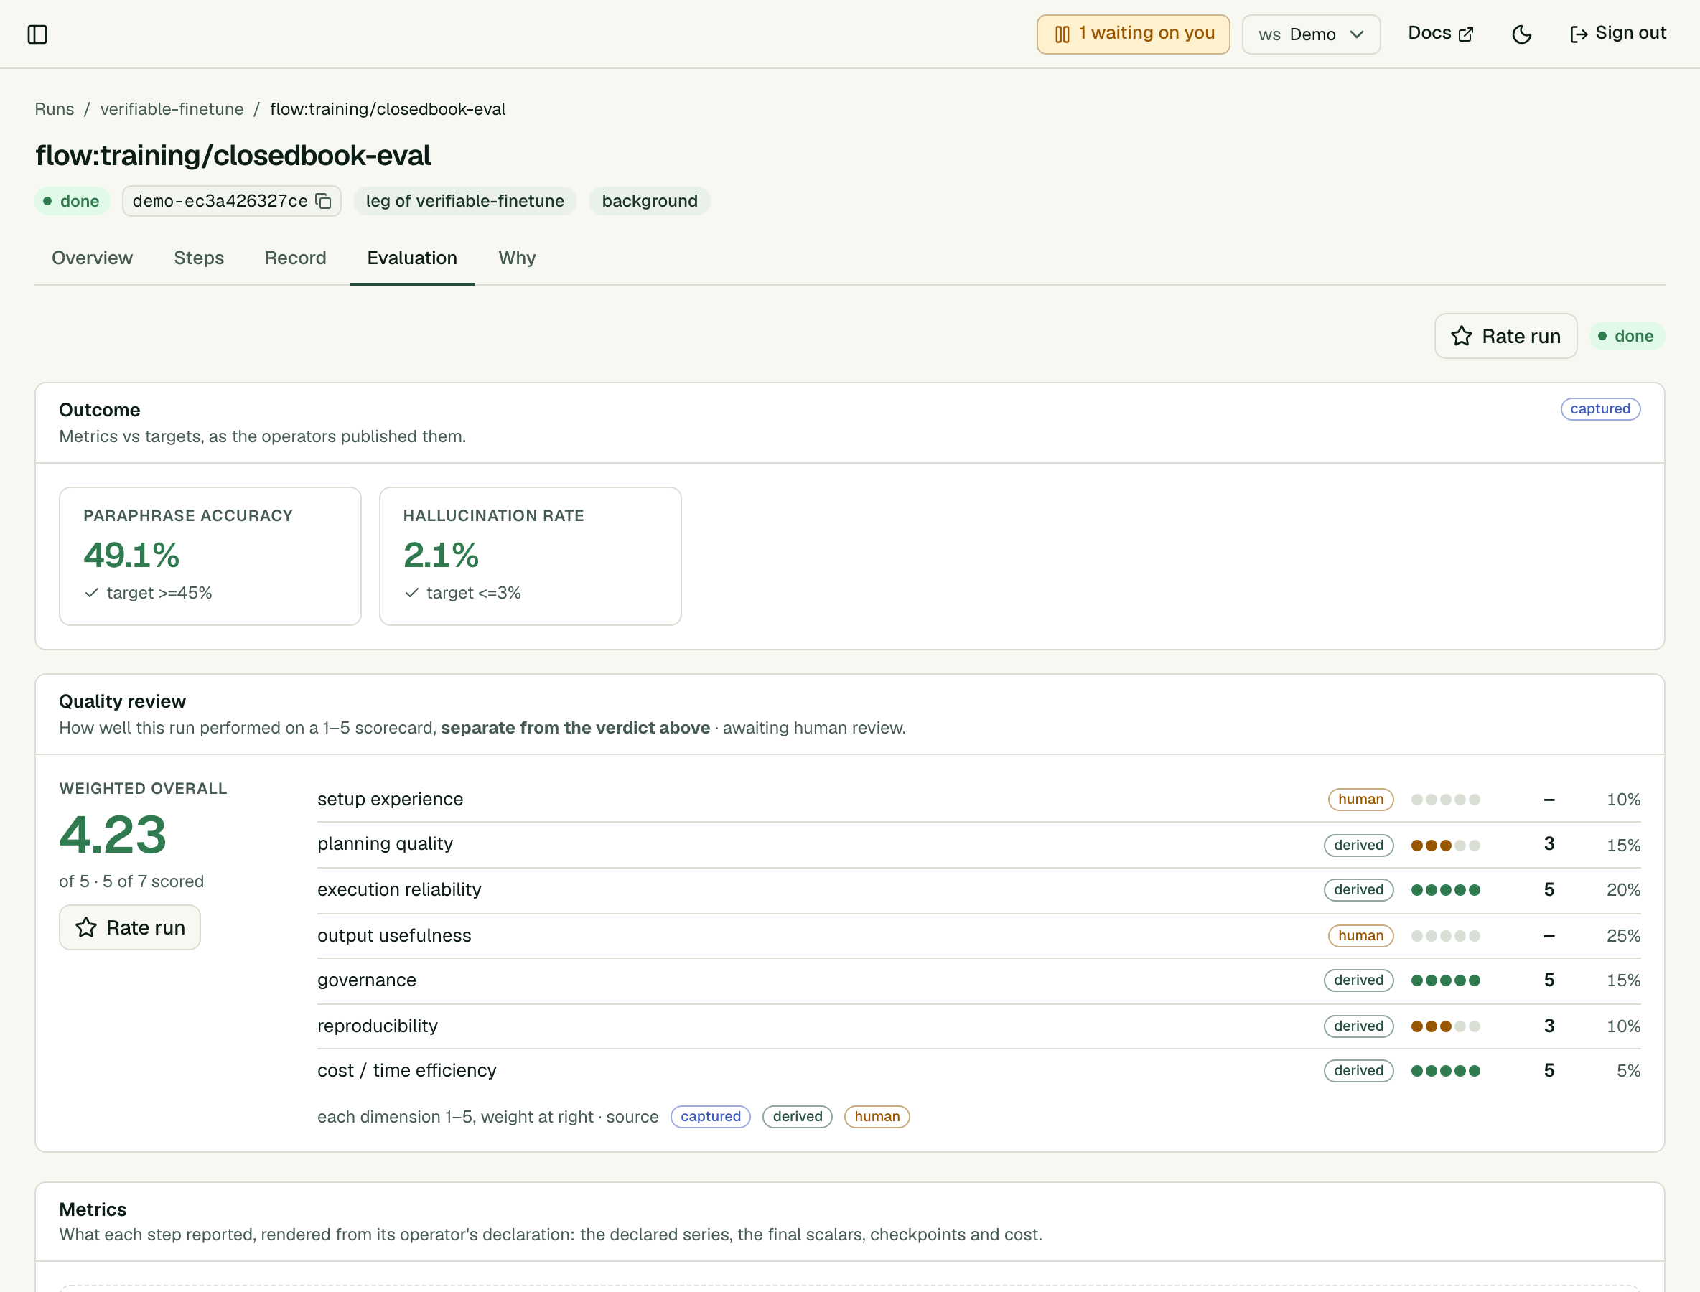Click derived legend chip below scorecard
This screenshot has width=1700, height=1292.
pos(797,1117)
